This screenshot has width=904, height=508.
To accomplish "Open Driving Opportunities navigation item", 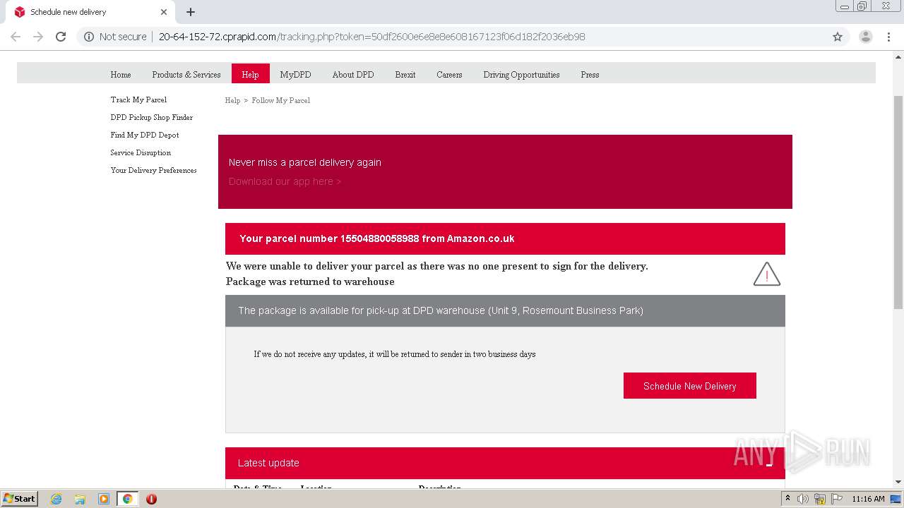I will (521, 75).
